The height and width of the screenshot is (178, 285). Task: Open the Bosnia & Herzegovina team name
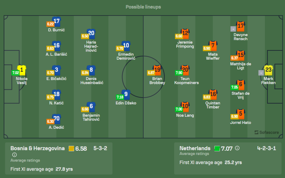[37, 148]
